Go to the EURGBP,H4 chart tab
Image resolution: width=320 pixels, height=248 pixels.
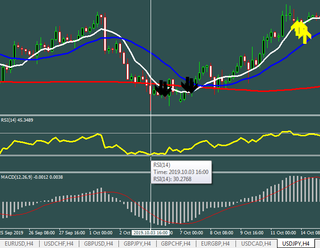pyautogui.click(x=217, y=243)
